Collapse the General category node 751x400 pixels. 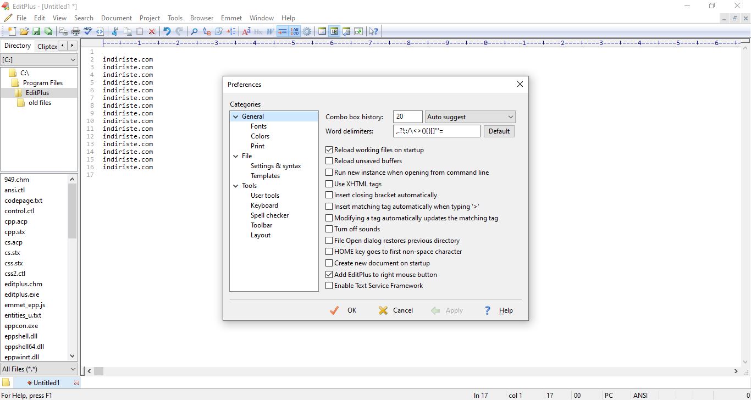[236, 116]
